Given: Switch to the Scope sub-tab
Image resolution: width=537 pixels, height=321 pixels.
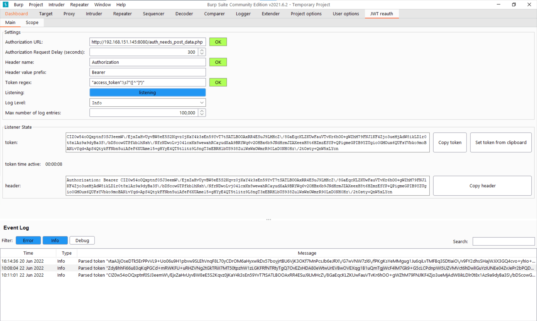Looking at the screenshot, I should 32,23.
